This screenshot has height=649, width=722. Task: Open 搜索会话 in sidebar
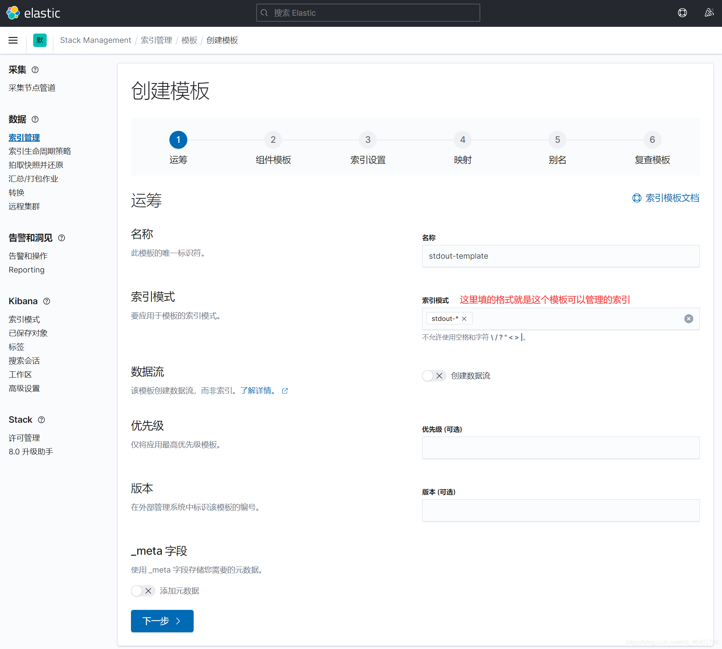tap(24, 361)
